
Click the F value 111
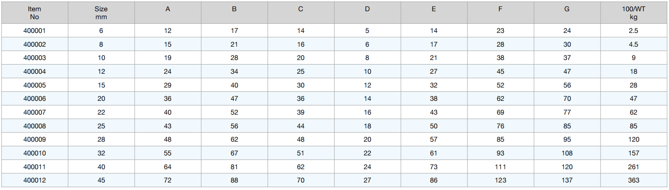coord(500,167)
